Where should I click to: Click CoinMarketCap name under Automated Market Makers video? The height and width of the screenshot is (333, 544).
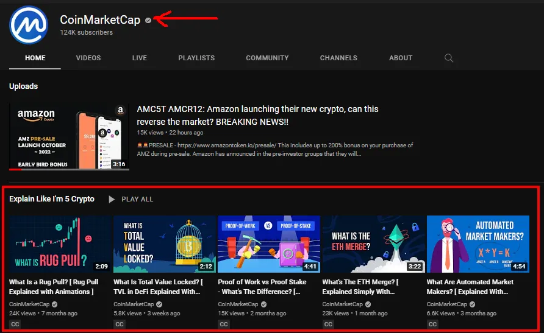447,304
